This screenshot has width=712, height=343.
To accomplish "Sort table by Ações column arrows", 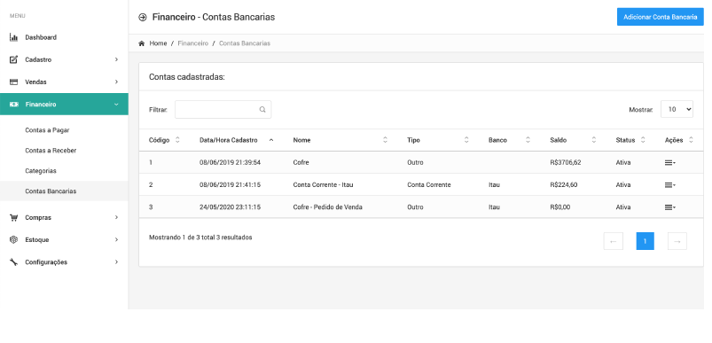I will coord(691,140).
